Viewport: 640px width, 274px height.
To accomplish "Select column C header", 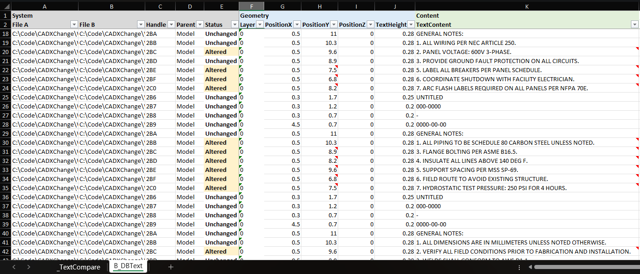I will (160, 6).
